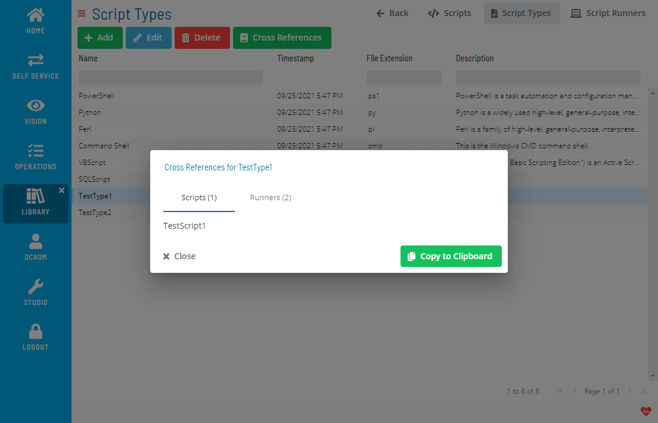Dismiss the Library panel with its X
Image resolution: width=658 pixels, height=423 pixels.
point(61,190)
